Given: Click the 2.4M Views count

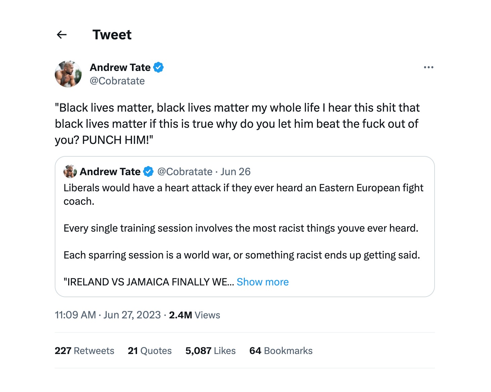Looking at the screenshot, I should (194, 315).
